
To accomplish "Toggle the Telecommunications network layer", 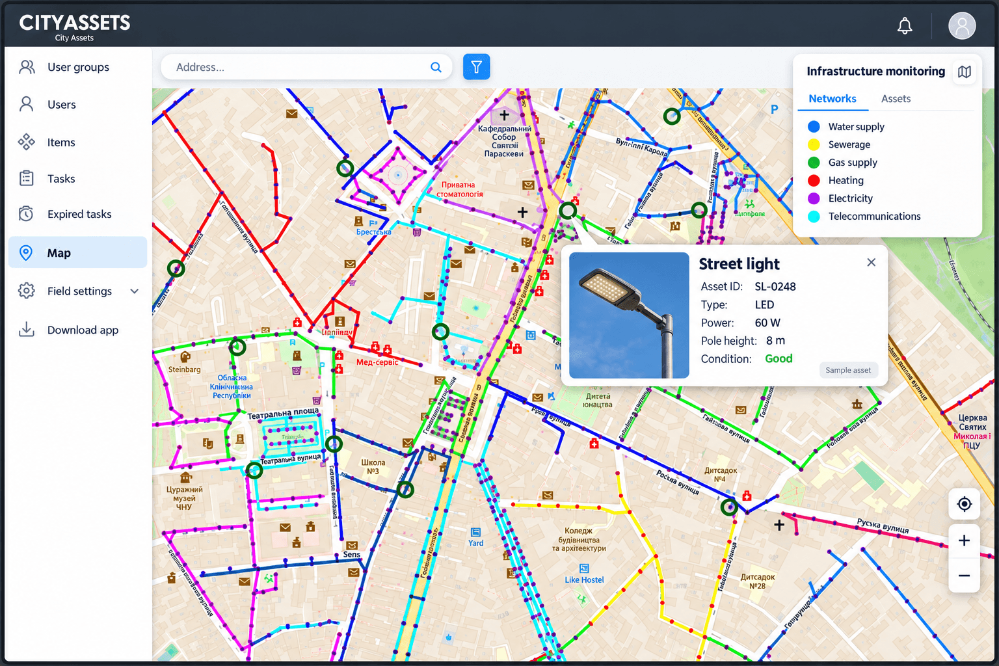I will click(x=864, y=217).
